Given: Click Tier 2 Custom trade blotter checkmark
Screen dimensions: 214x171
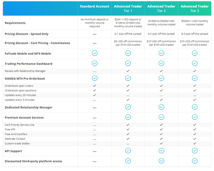Looking at the screenshot, I should click(x=161, y=143).
